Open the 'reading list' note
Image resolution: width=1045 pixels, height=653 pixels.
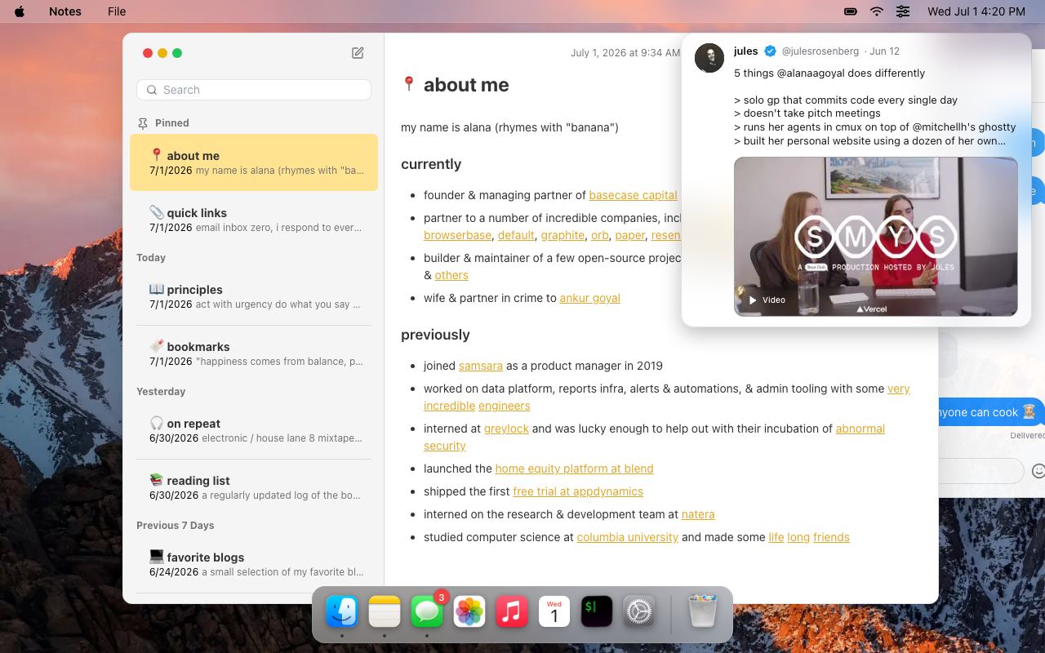[x=254, y=487]
